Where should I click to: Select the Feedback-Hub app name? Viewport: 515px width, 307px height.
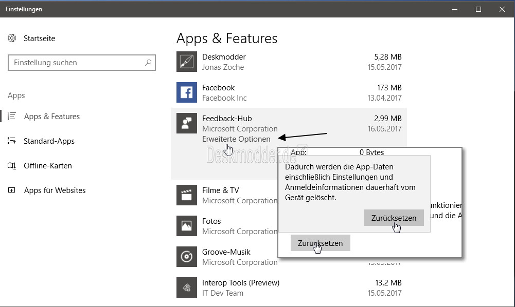coord(227,118)
